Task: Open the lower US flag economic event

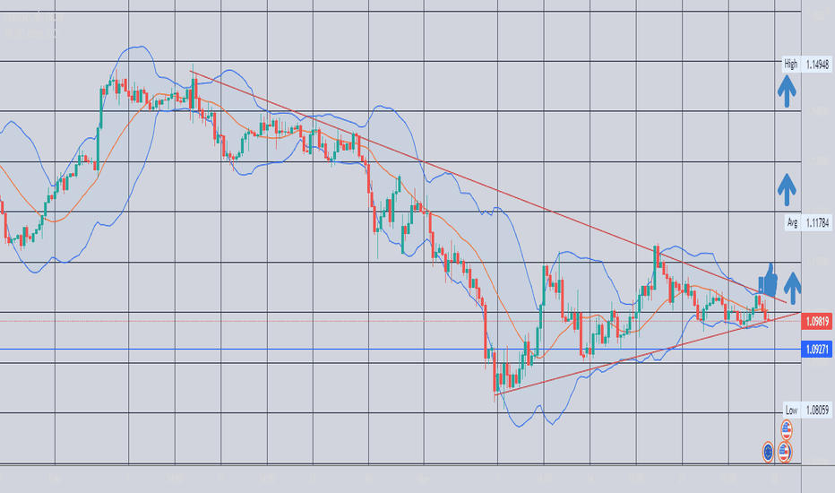Action: pos(785,452)
